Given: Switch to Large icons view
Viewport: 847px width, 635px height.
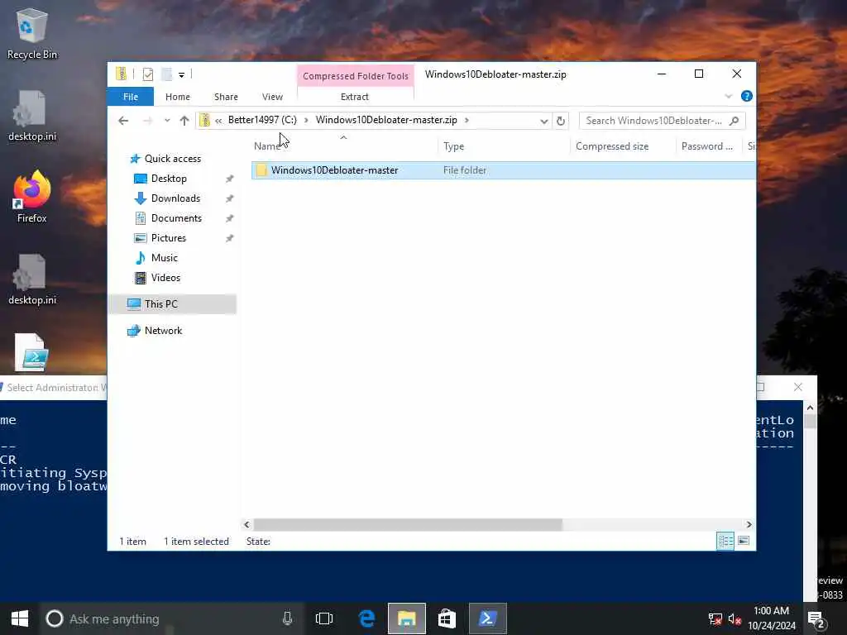Looking at the screenshot, I should pos(744,541).
